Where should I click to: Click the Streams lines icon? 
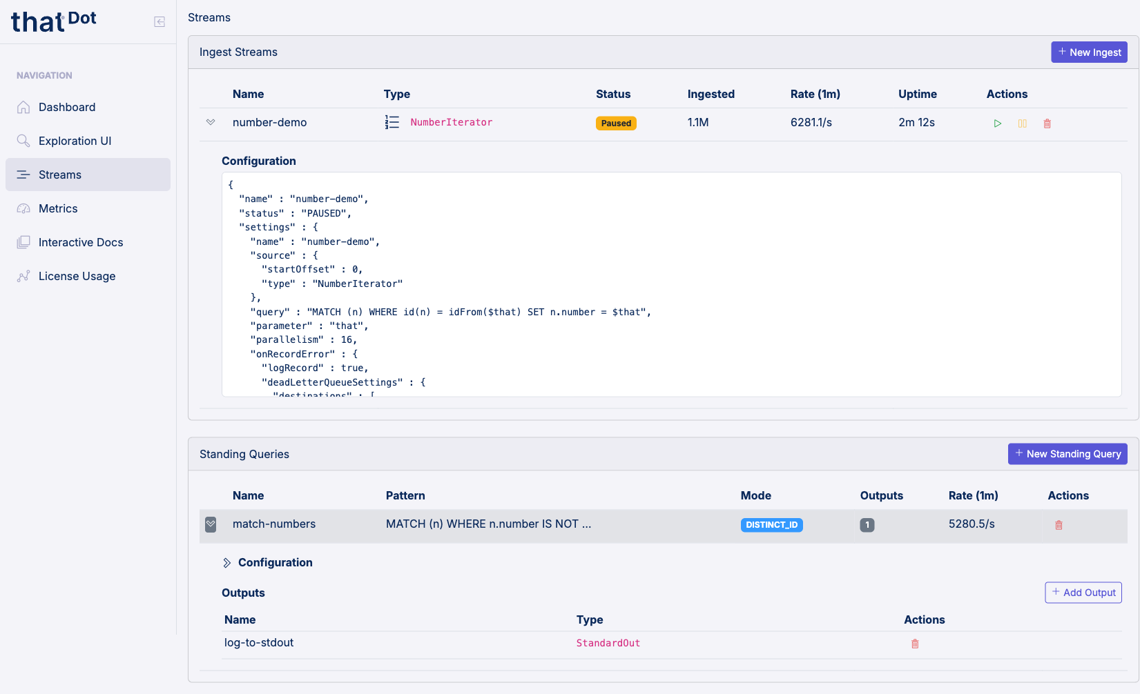[x=23, y=175]
